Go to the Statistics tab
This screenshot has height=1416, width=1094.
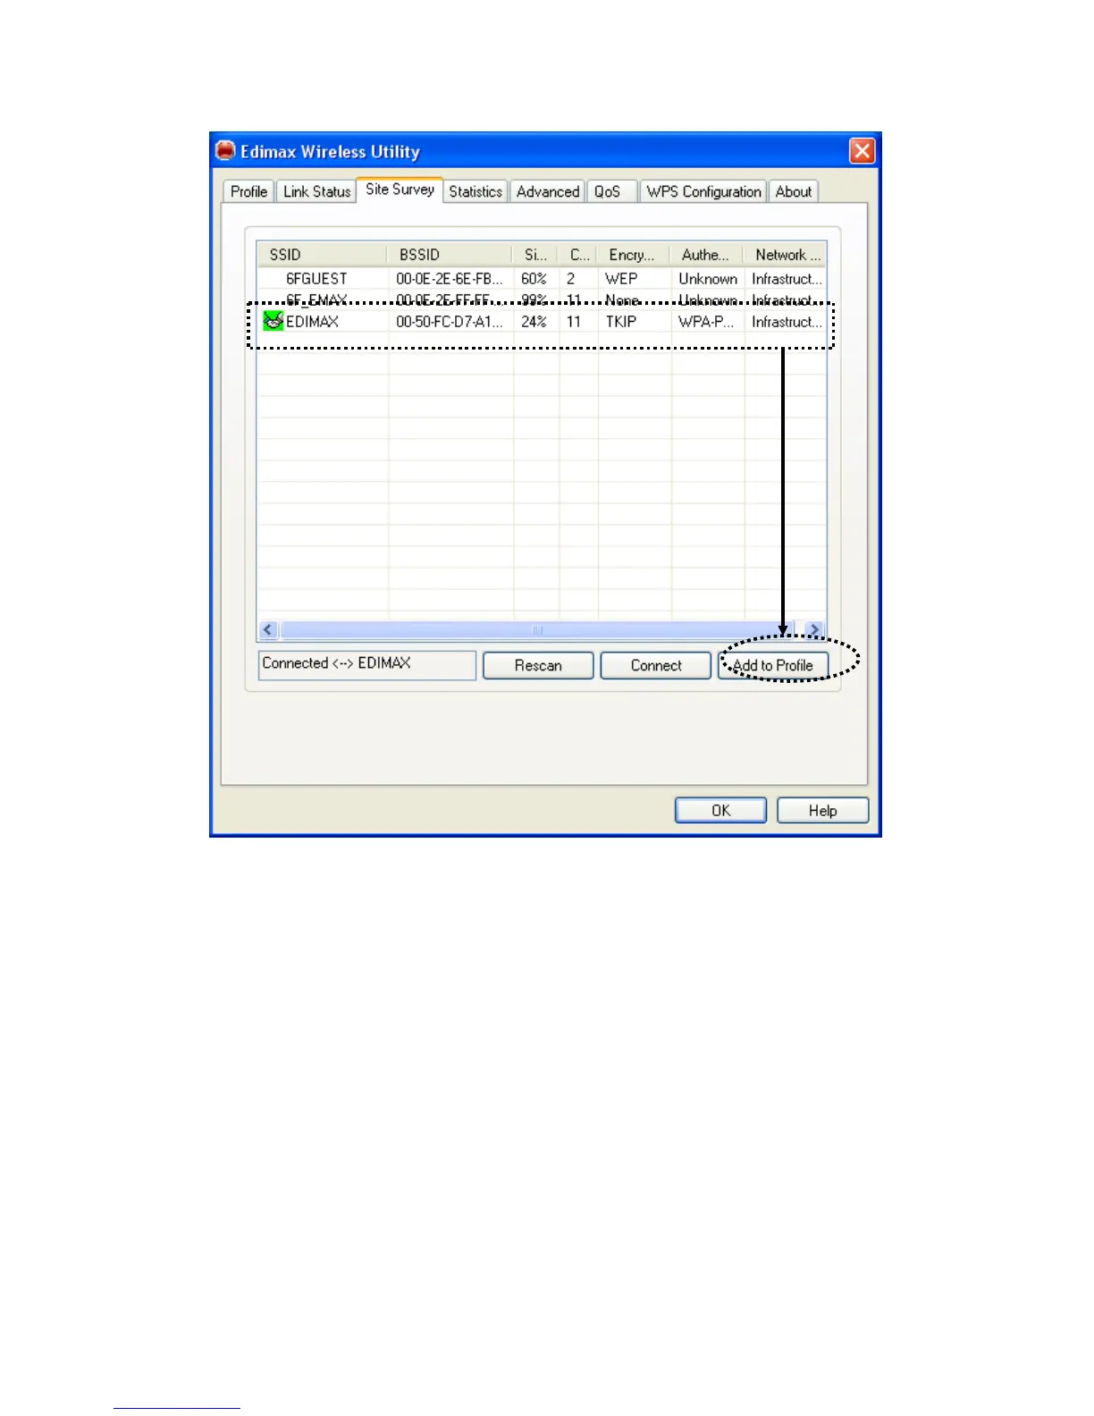pos(475,191)
